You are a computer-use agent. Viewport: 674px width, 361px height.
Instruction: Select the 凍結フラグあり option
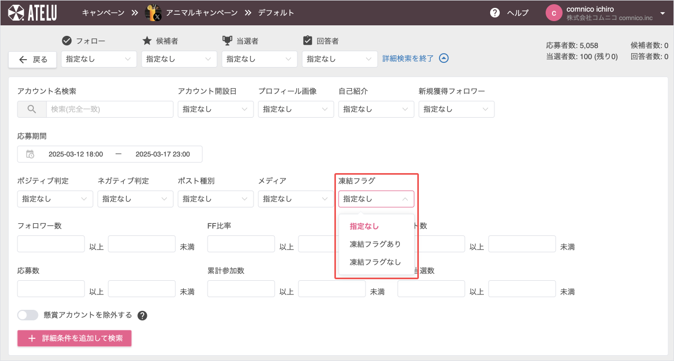pyautogui.click(x=375, y=244)
